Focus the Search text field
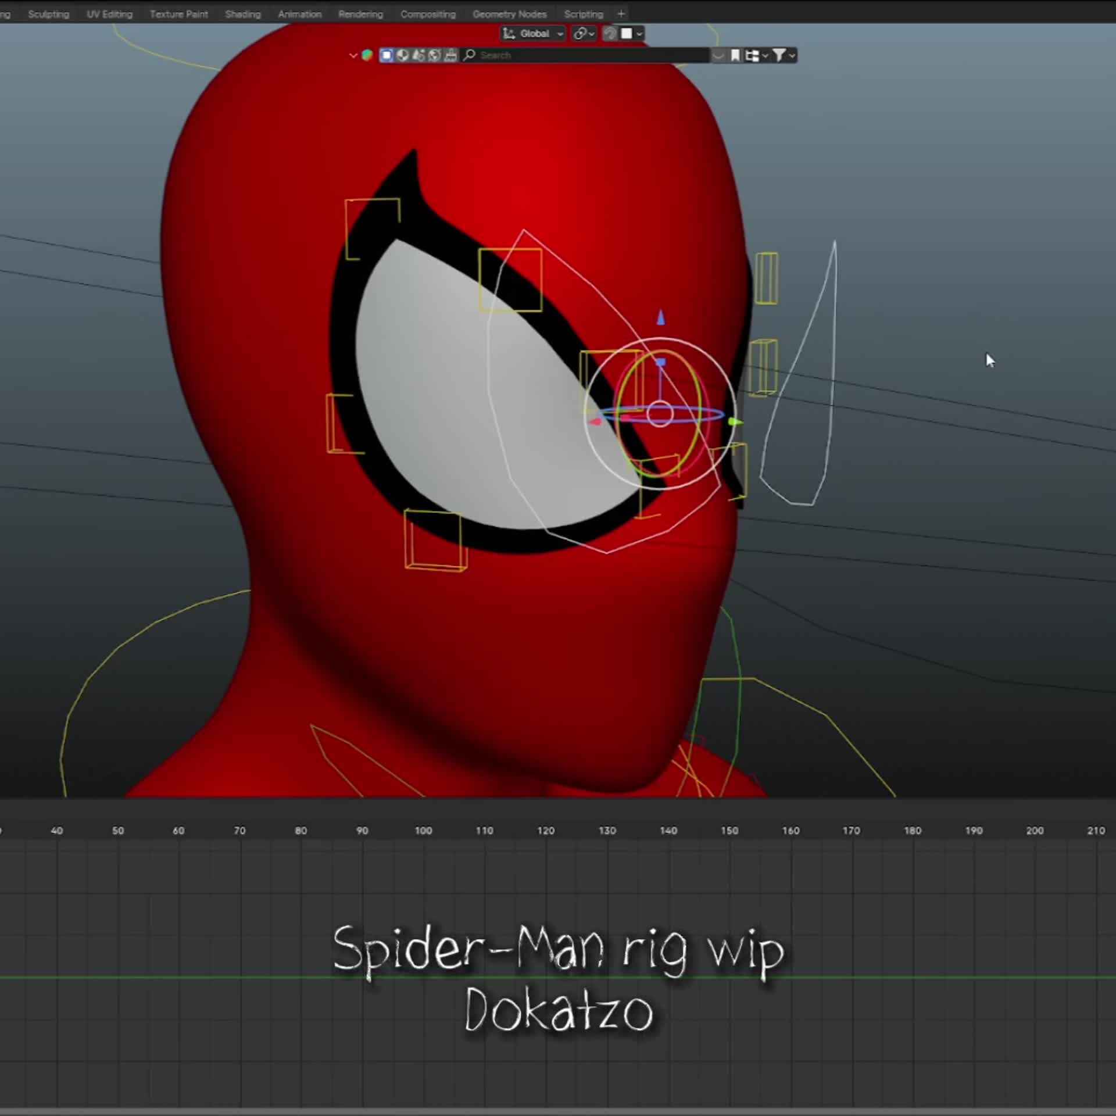This screenshot has width=1116, height=1116. point(585,55)
